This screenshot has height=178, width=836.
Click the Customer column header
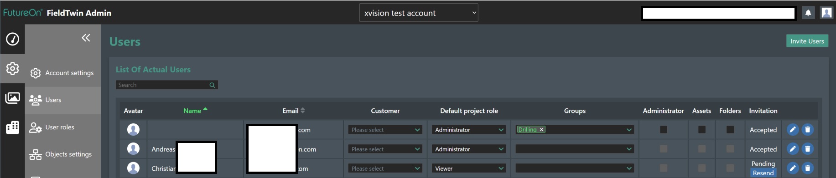[385, 111]
